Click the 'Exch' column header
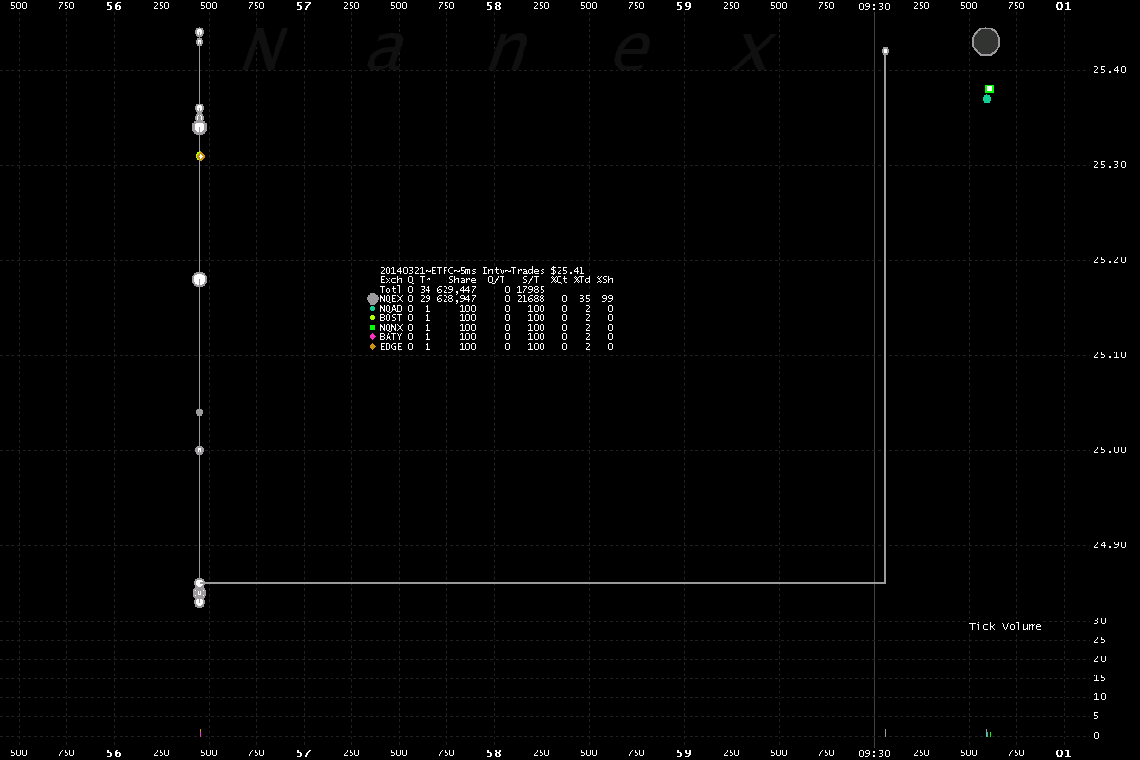 coord(390,280)
